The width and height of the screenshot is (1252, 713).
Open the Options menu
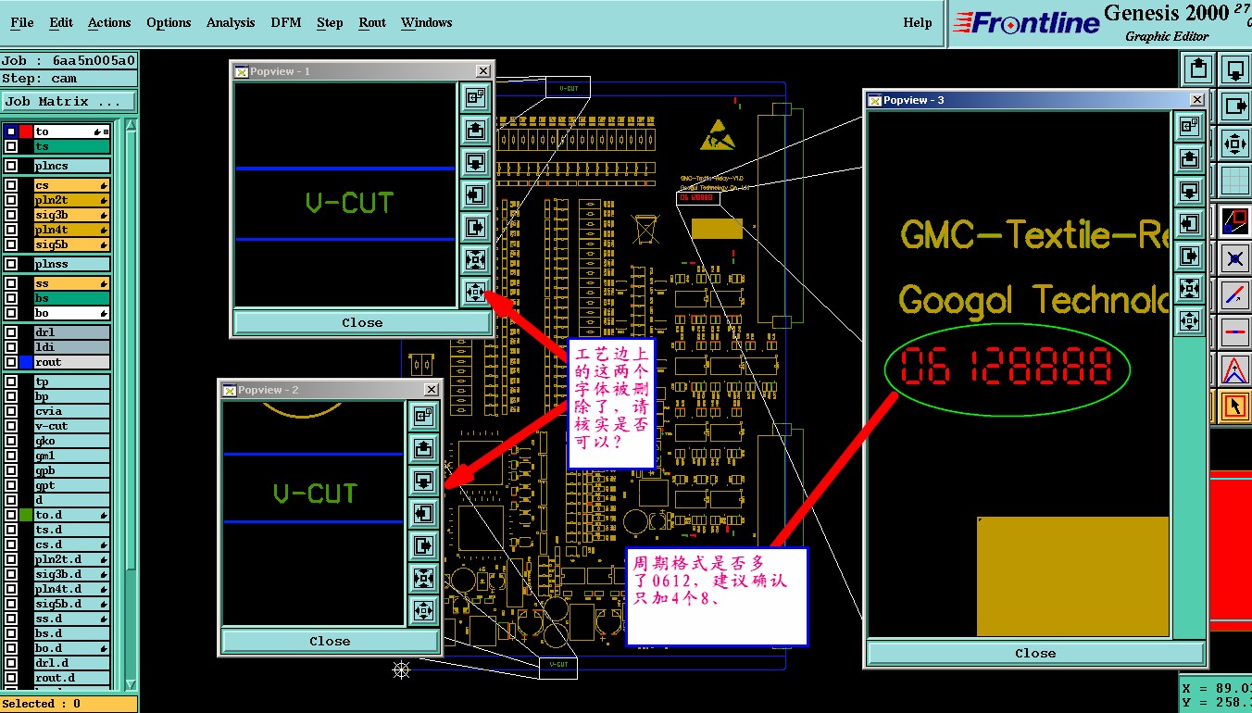point(169,22)
